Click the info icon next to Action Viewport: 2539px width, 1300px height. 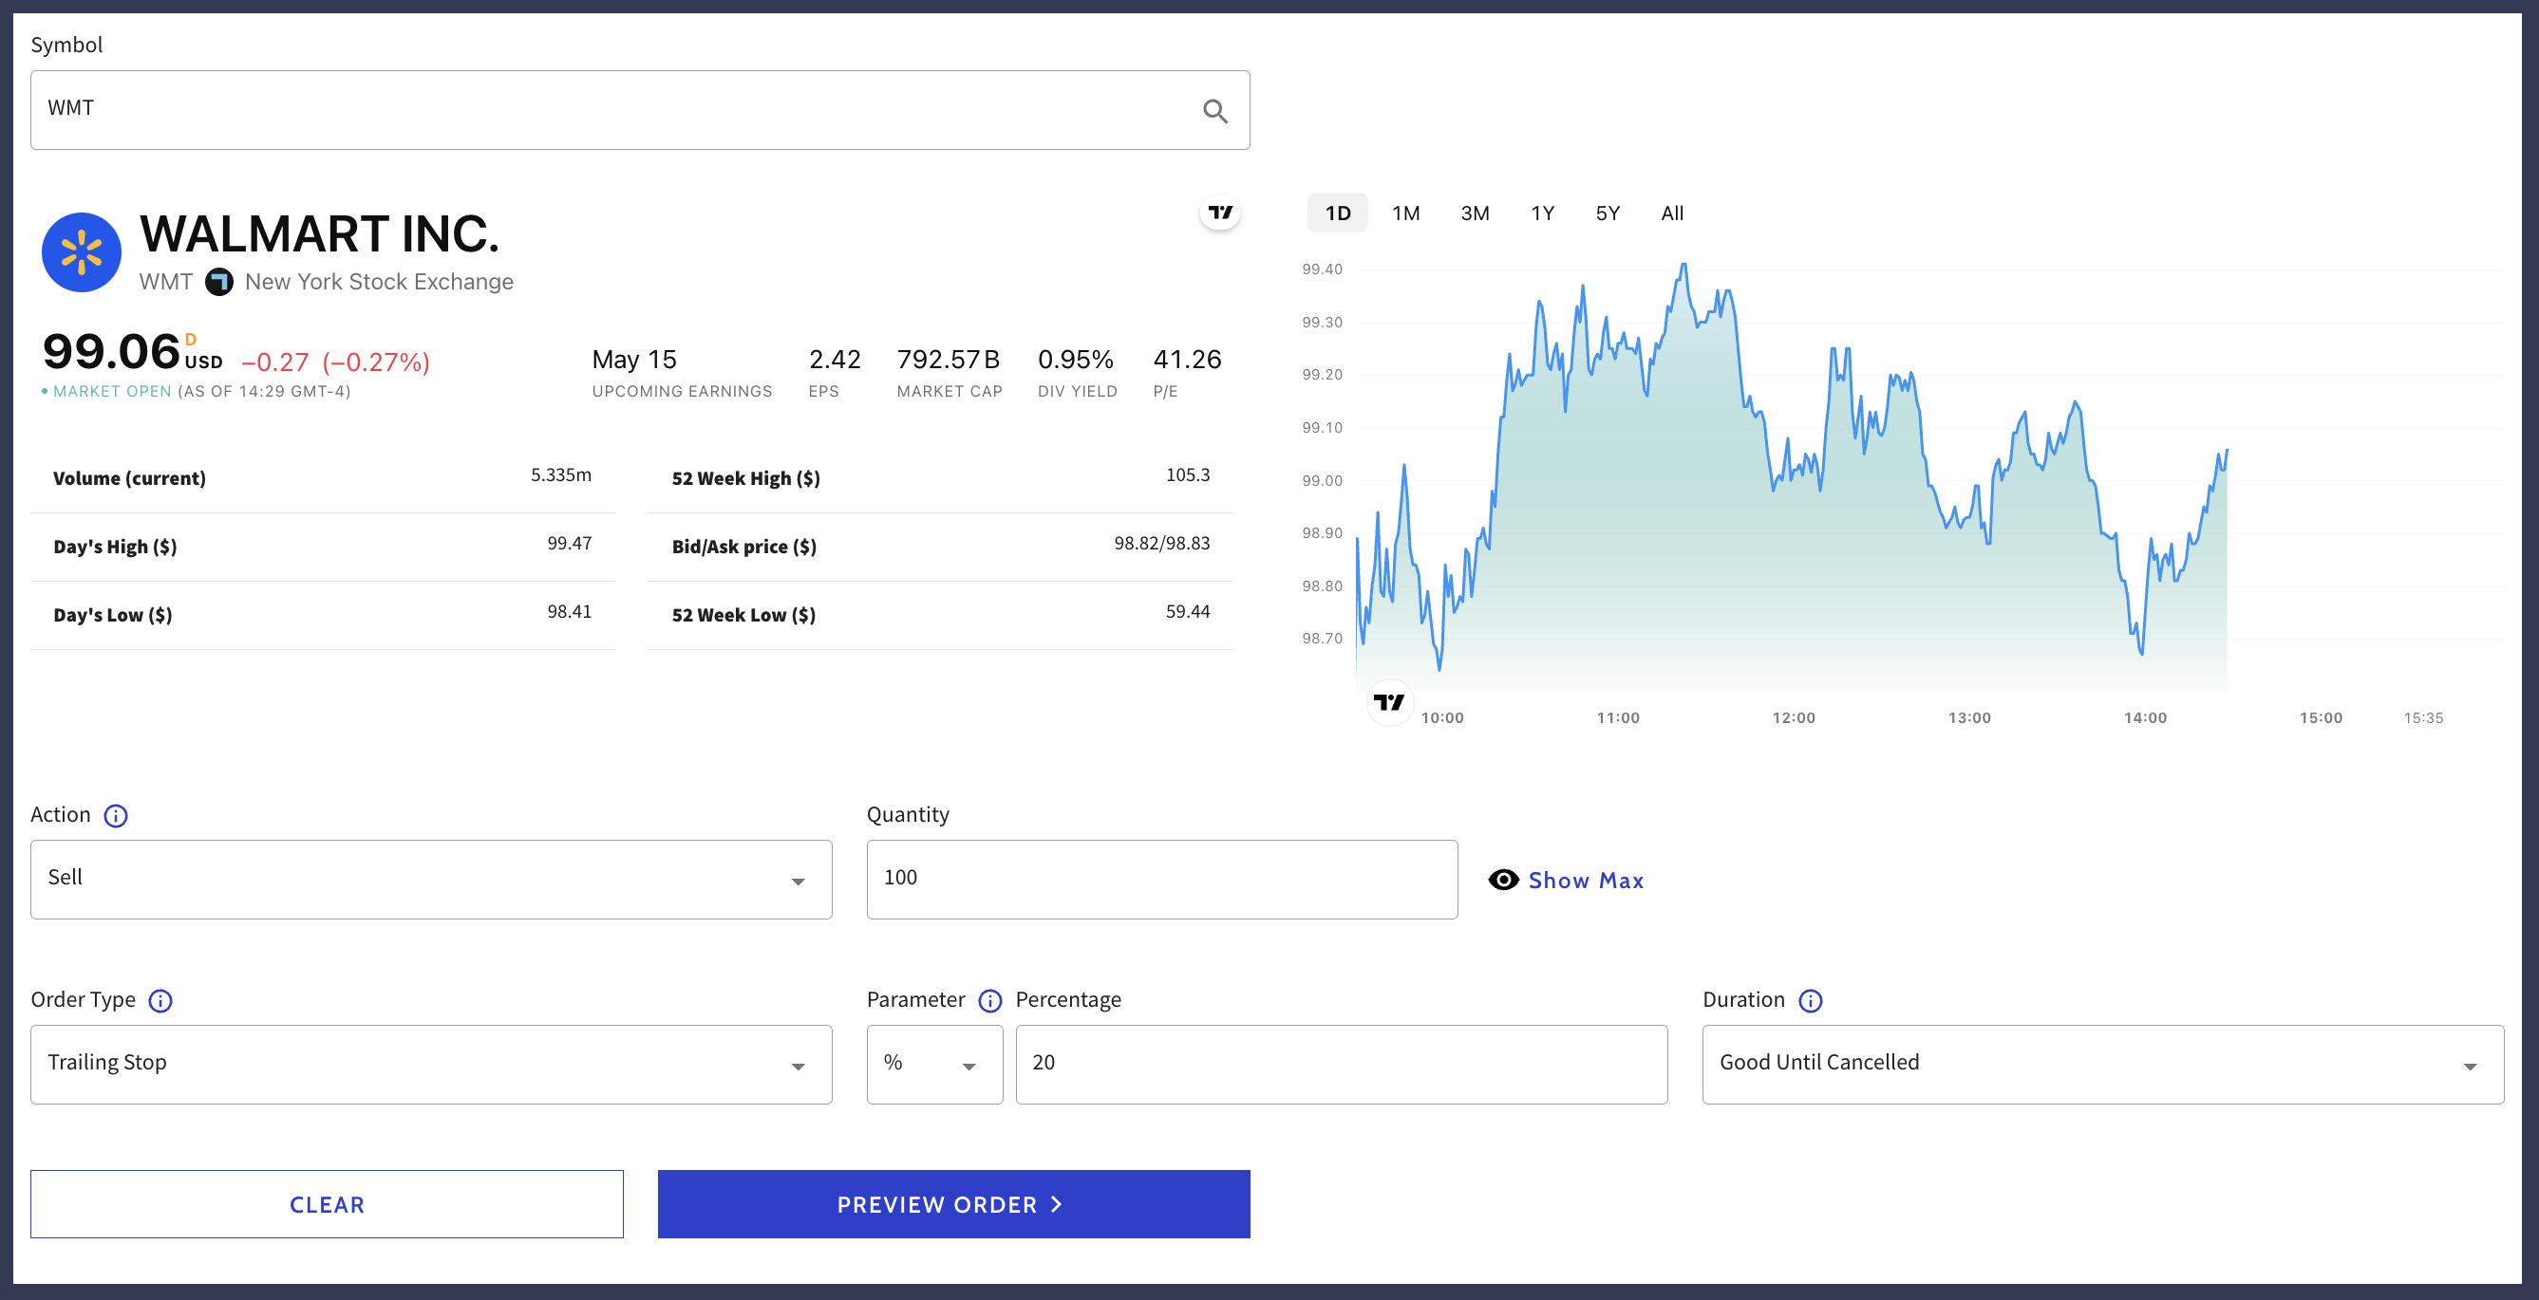point(115,815)
